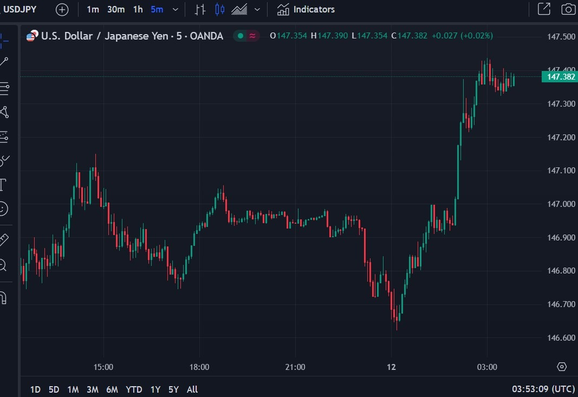The height and width of the screenshot is (397, 578).
Task: Click the change value +0.027 (+0.02%)
Action: click(x=462, y=36)
